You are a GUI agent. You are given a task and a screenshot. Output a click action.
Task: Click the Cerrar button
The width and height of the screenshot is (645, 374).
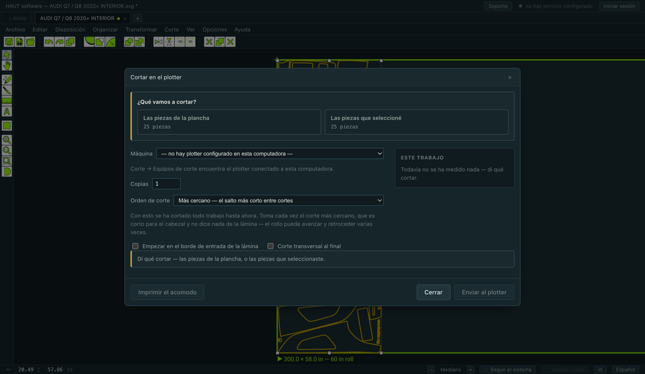click(433, 292)
